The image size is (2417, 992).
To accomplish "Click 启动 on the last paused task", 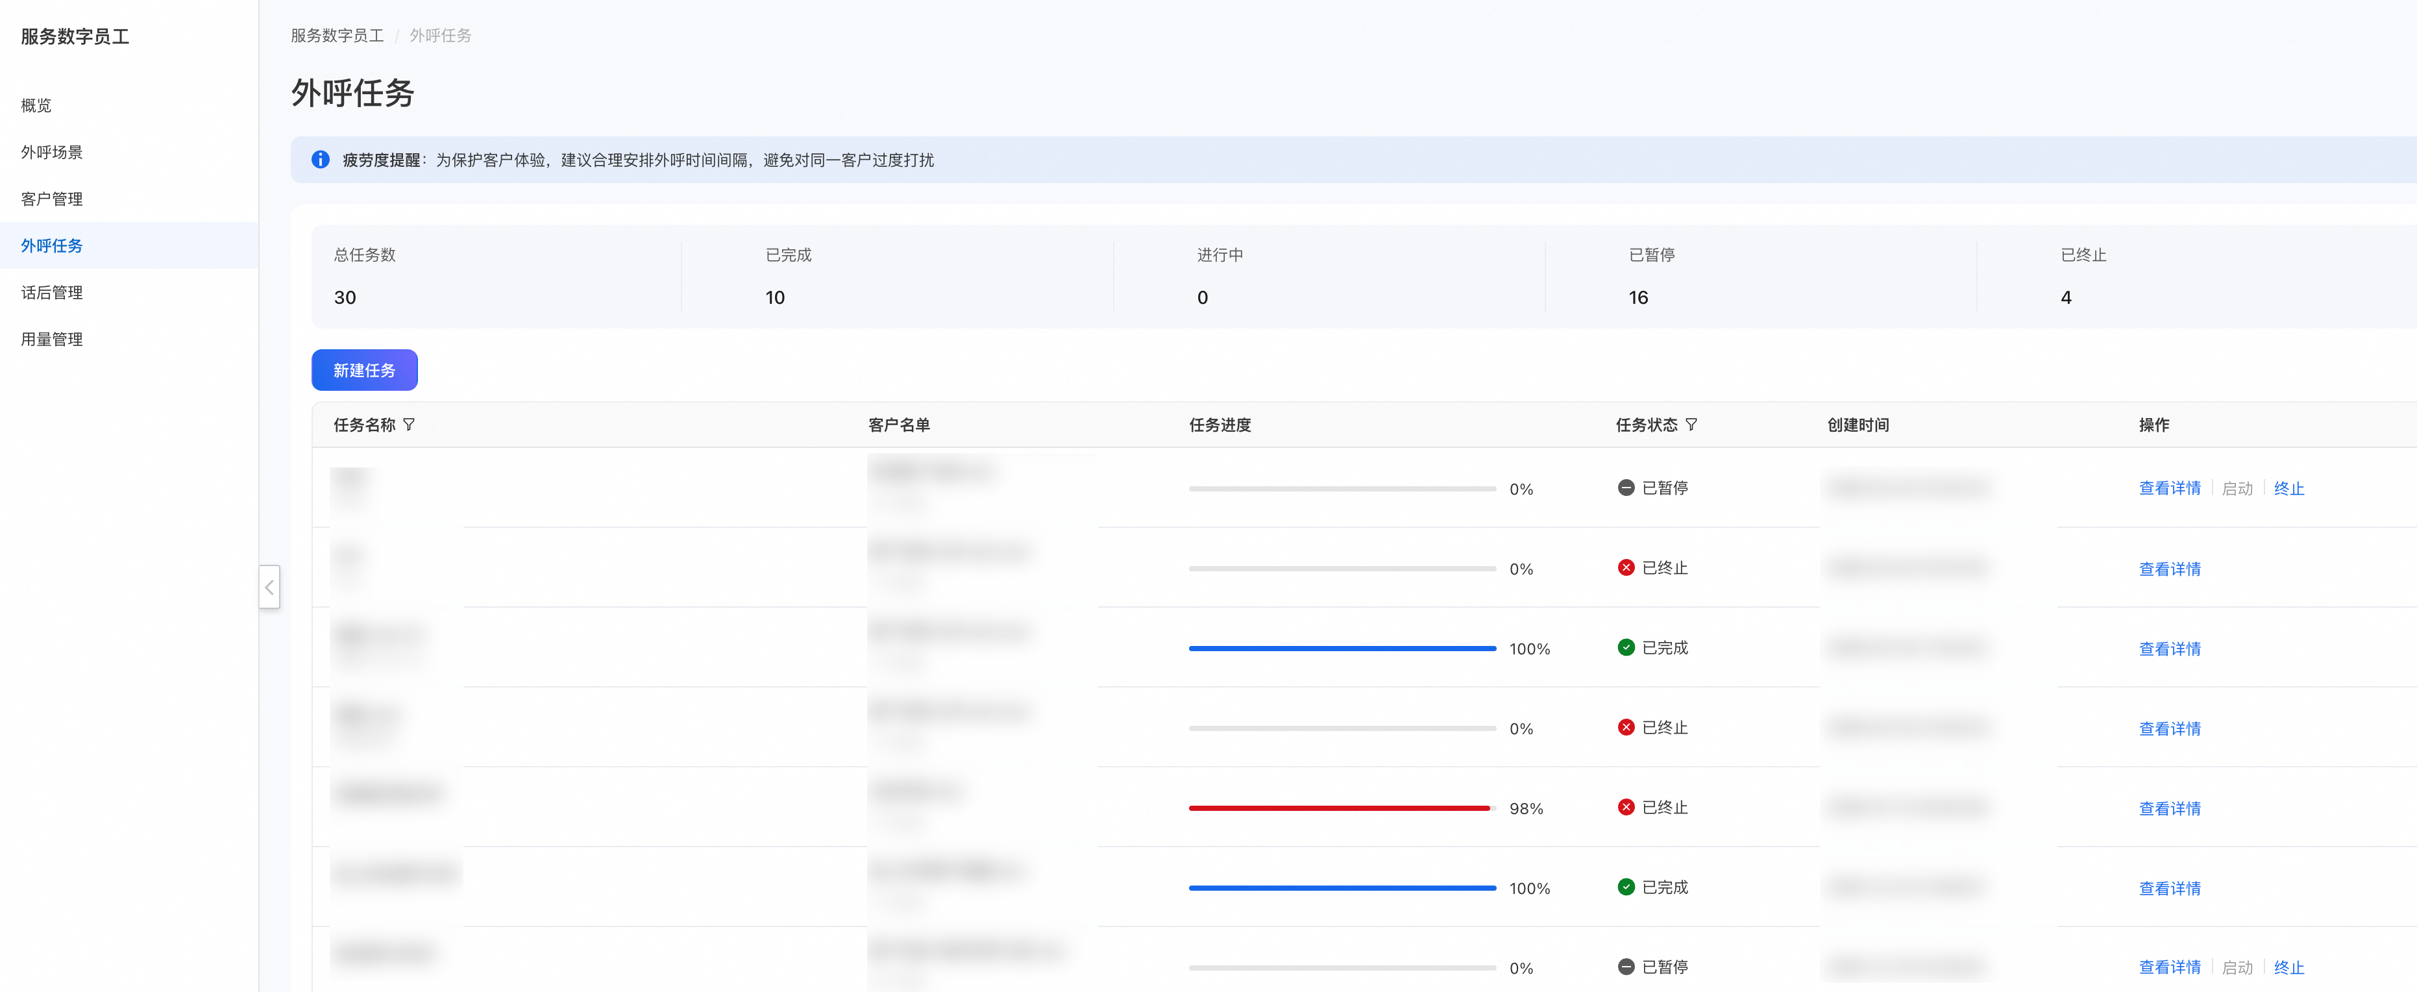I will [2237, 967].
